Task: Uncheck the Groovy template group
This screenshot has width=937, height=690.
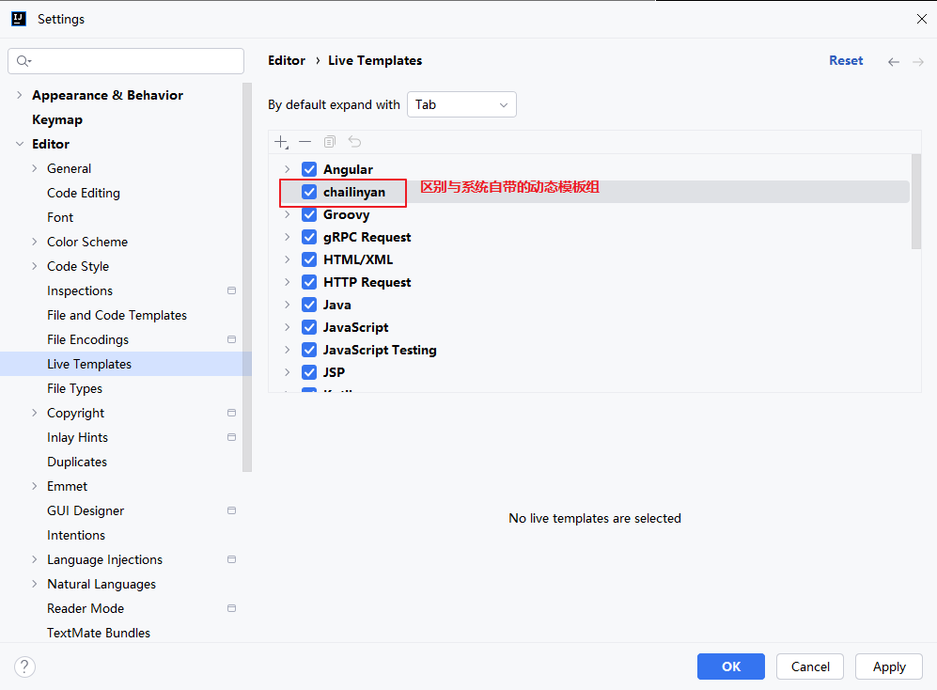Action: [x=309, y=214]
